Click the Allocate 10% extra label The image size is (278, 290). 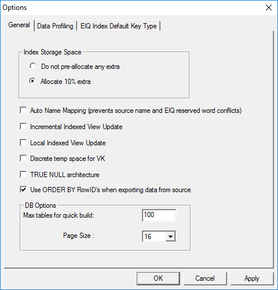(65, 82)
